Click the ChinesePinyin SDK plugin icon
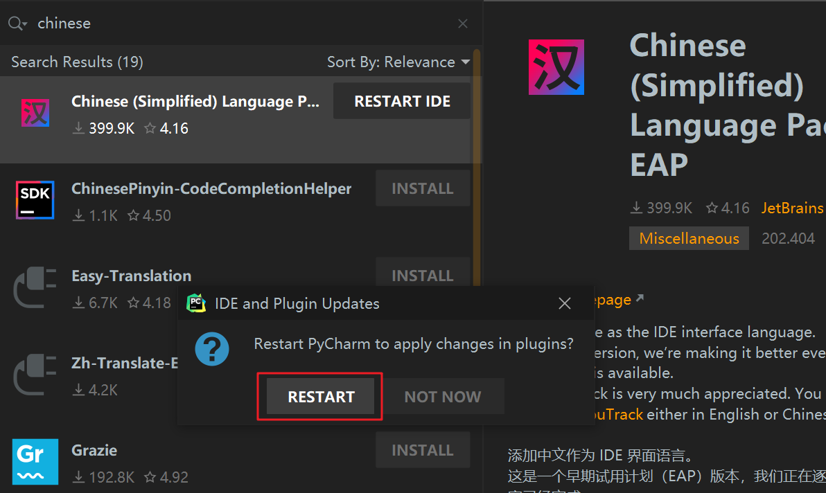Viewport: 826px width, 493px height. click(35, 200)
